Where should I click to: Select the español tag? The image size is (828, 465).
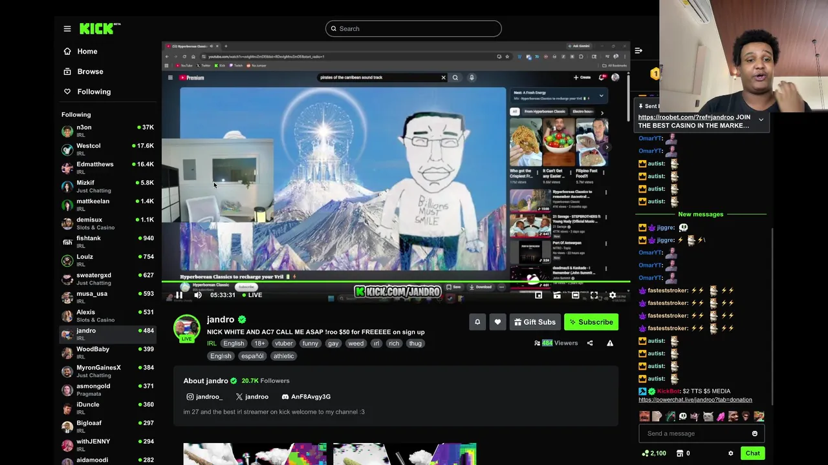(x=252, y=356)
